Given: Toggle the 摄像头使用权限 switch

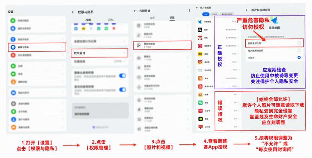Looking at the screenshot, I should [122, 76].
